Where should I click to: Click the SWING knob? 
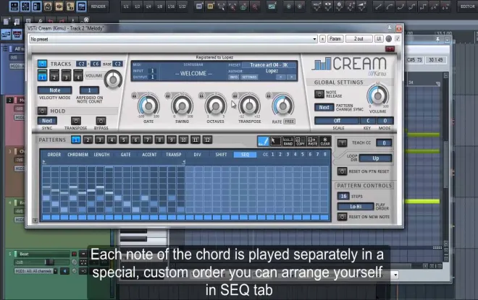coord(182,106)
